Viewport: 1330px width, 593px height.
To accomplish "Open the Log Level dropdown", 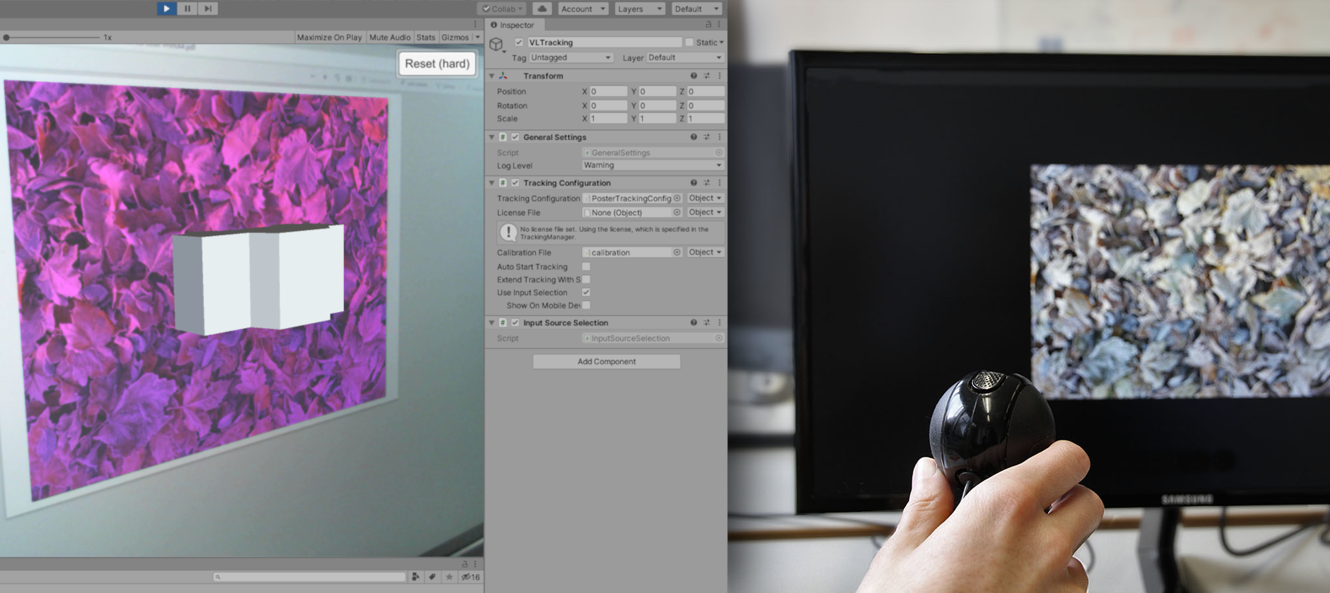I will [652, 165].
